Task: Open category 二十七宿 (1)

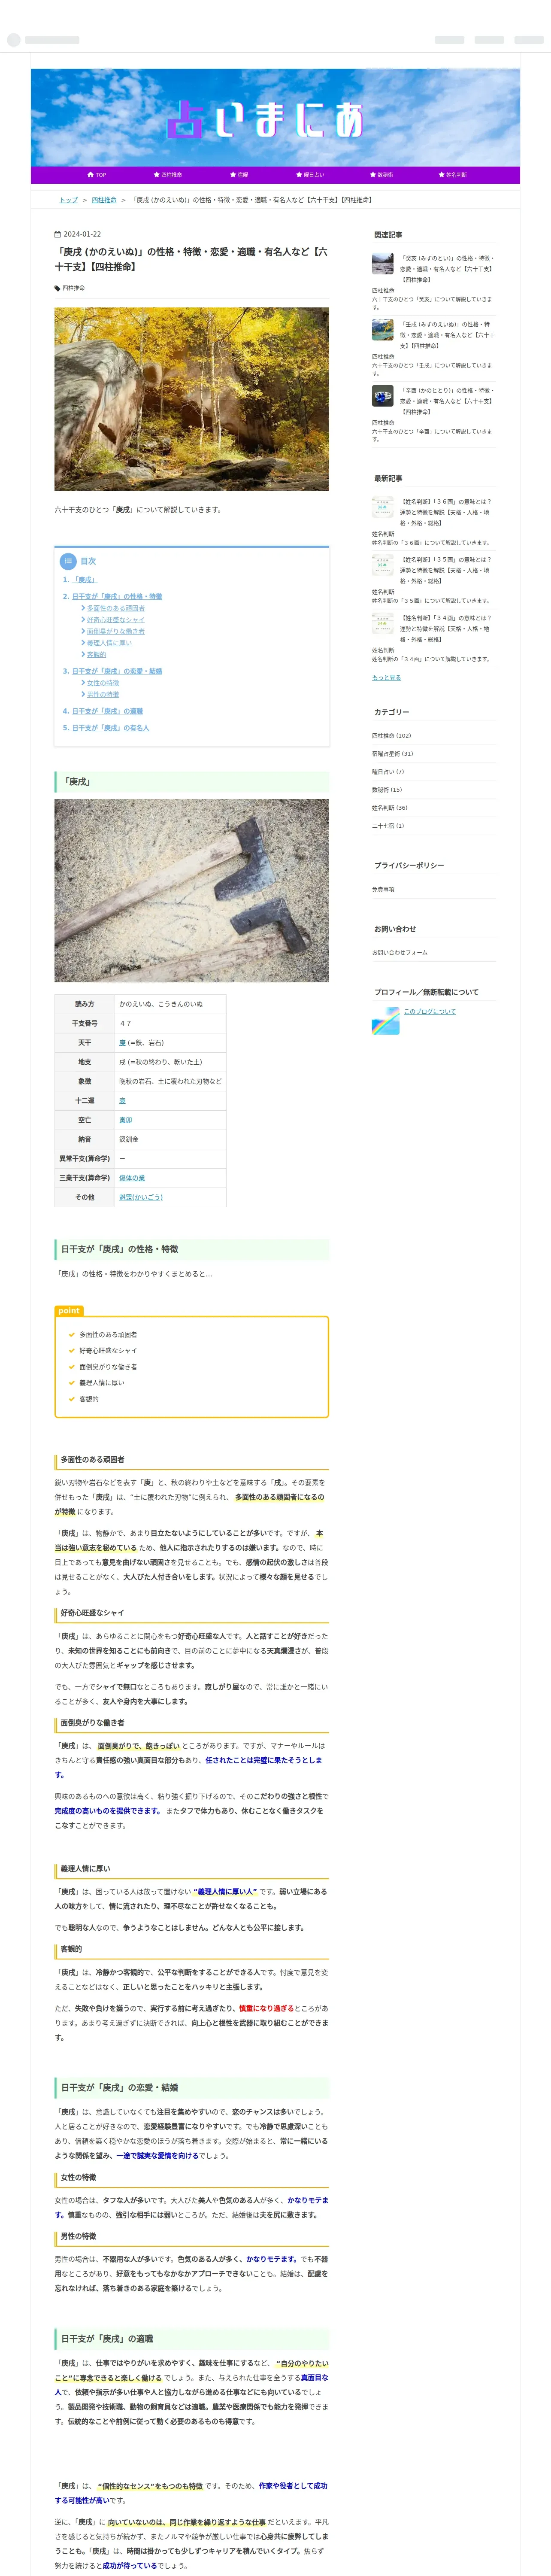Action: click(389, 826)
